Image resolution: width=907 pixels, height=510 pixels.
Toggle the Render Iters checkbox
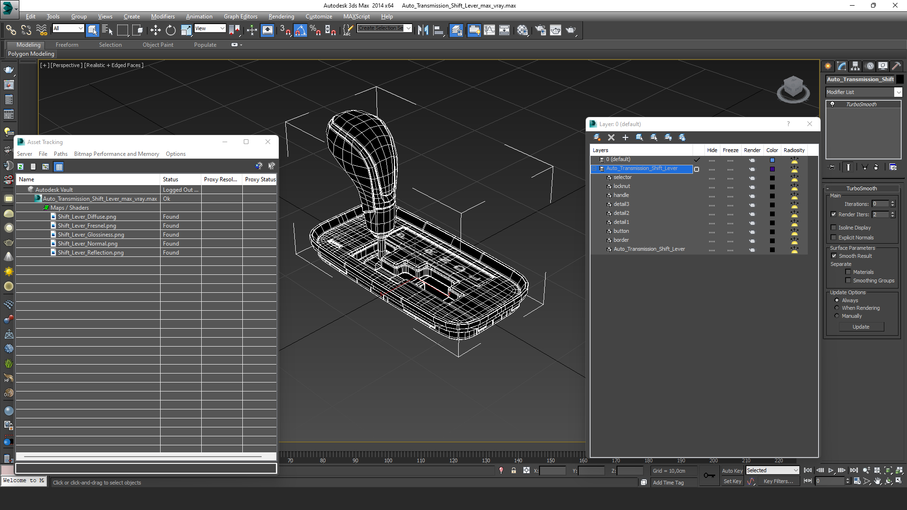pyautogui.click(x=834, y=214)
